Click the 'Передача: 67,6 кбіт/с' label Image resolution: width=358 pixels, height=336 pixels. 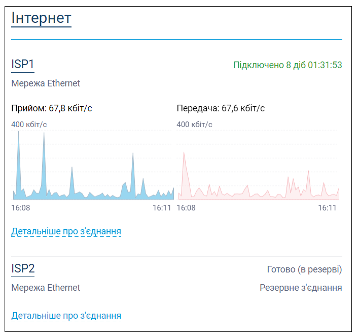[221, 108]
